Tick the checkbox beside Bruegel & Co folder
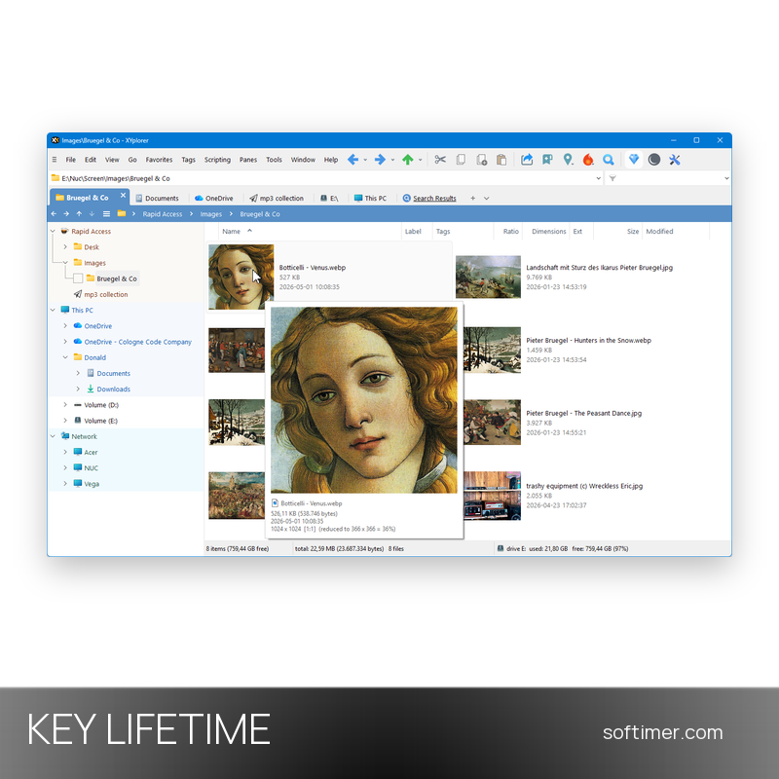The width and height of the screenshot is (779, 779). tap(78, 278)
